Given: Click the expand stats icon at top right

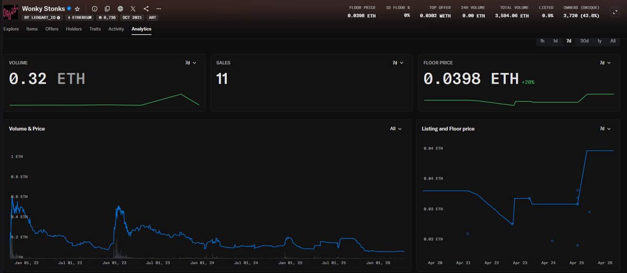Looking at the screenshot, I should (615, 12).
